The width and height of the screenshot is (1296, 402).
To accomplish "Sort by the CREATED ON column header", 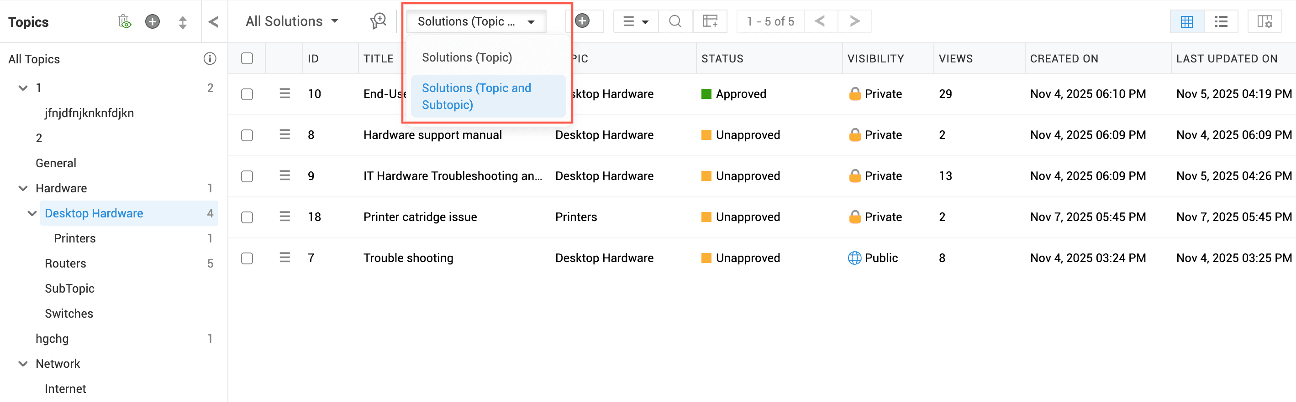I will [x=1064, y=59].
